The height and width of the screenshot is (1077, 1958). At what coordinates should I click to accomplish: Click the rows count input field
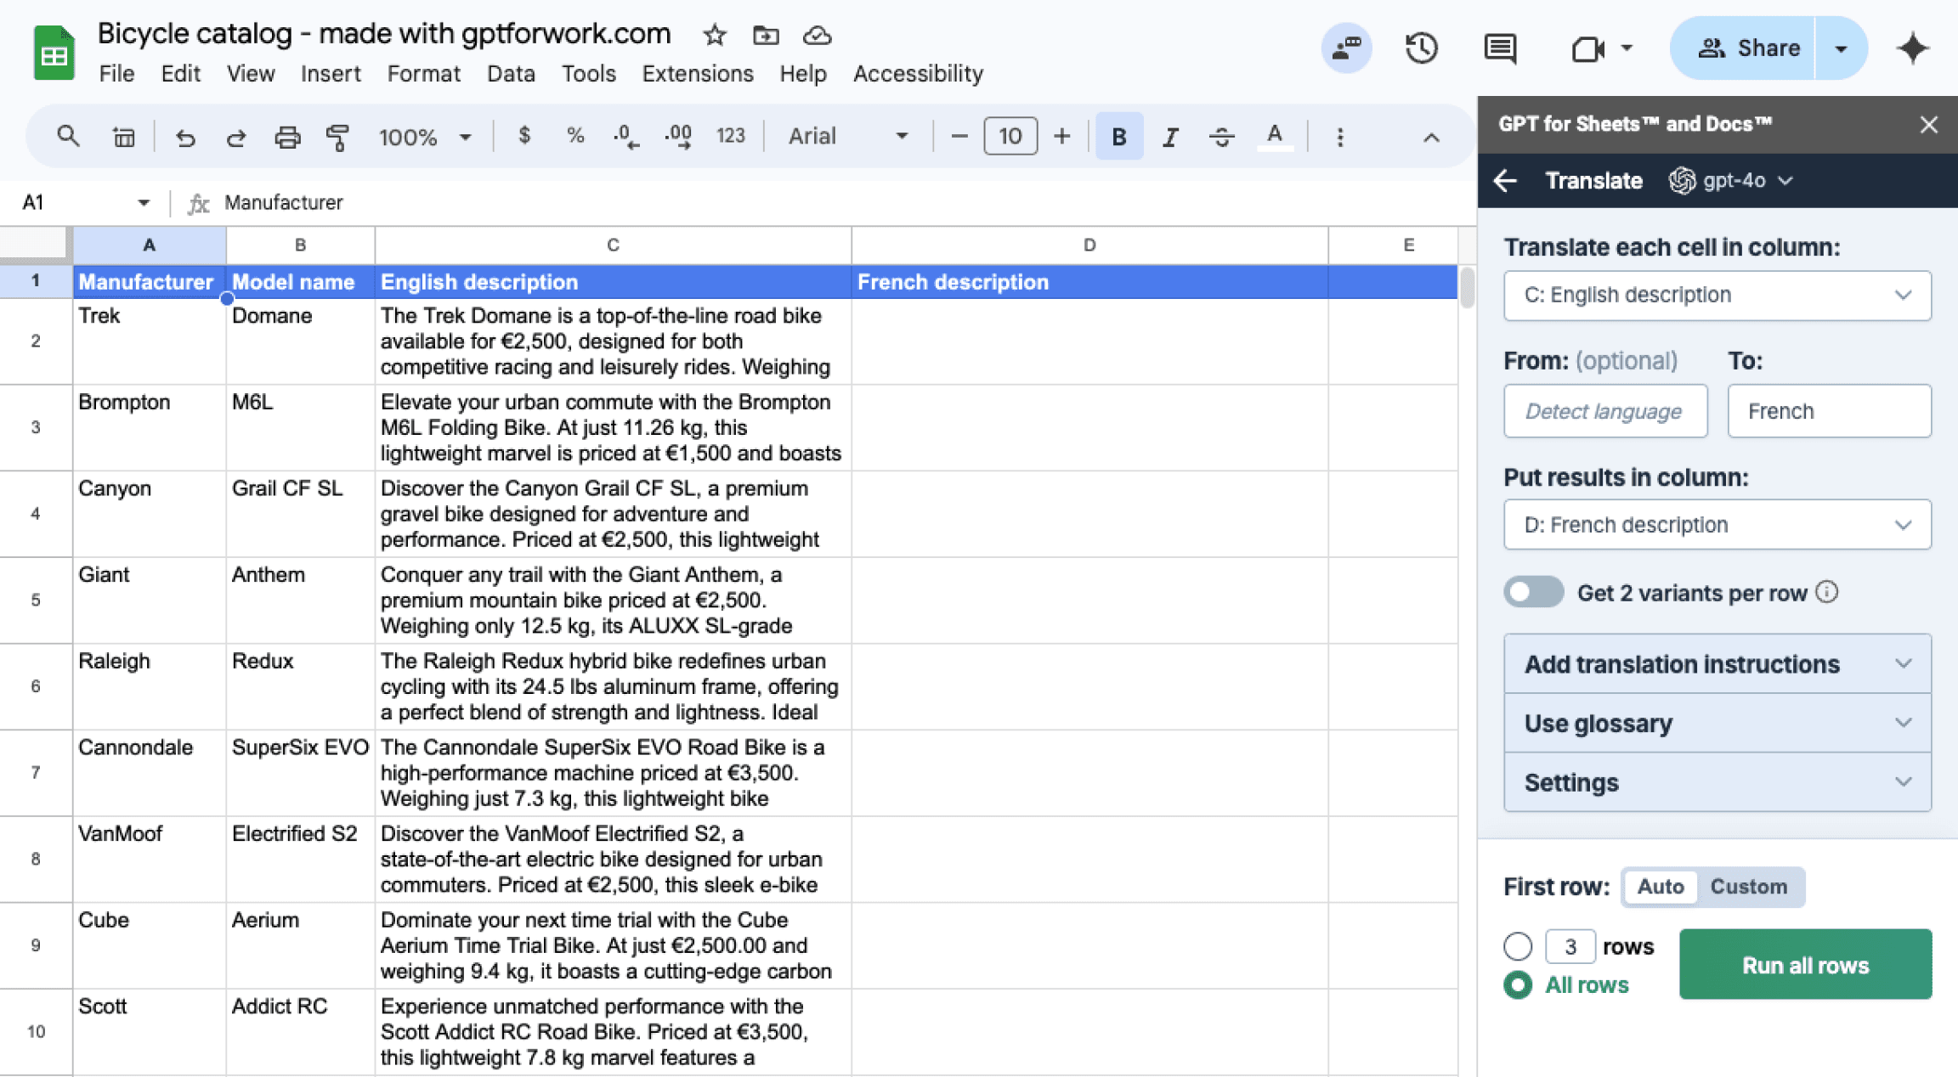tap(1570, 945)
